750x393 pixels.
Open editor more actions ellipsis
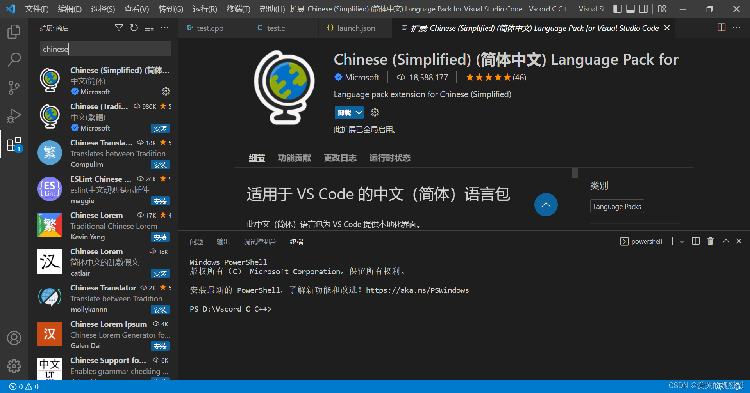pos(736,28)
